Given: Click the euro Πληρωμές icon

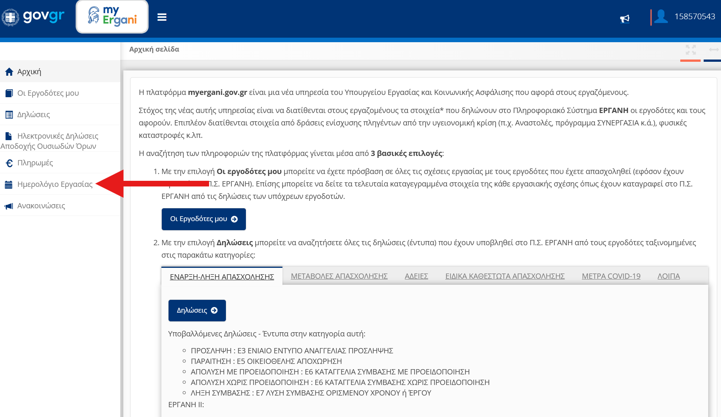Looking at the screenshot, I should click(9, 163).
